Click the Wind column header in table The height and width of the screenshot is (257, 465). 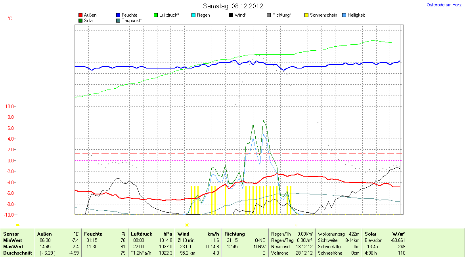click(183, 234)
